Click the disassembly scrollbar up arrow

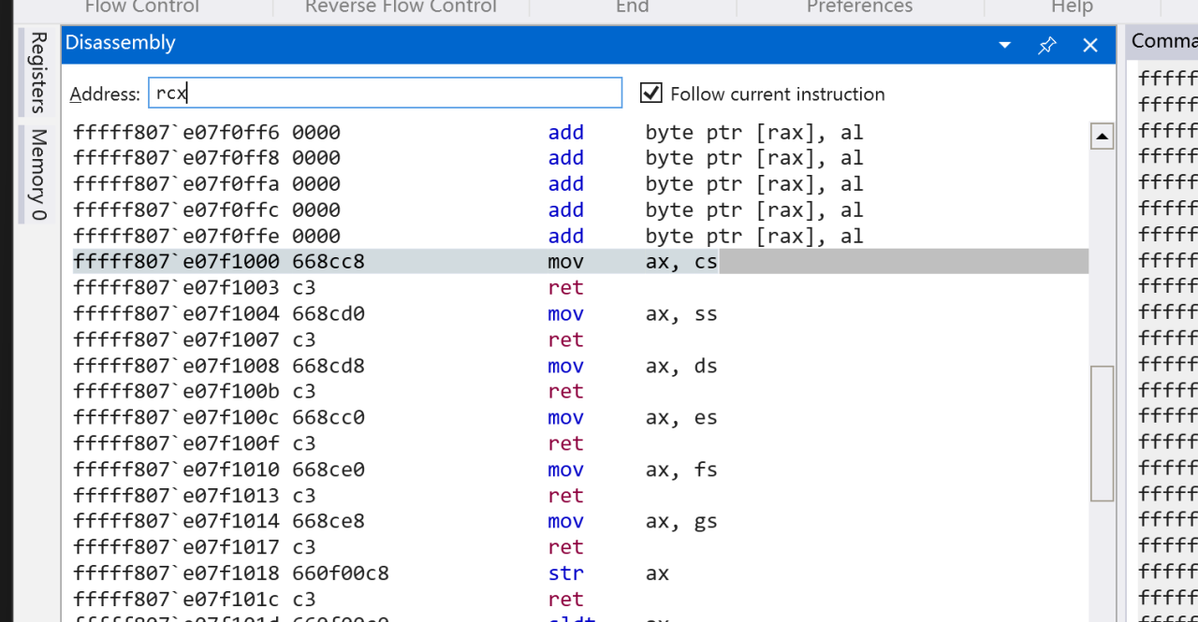click(1102, 137)
